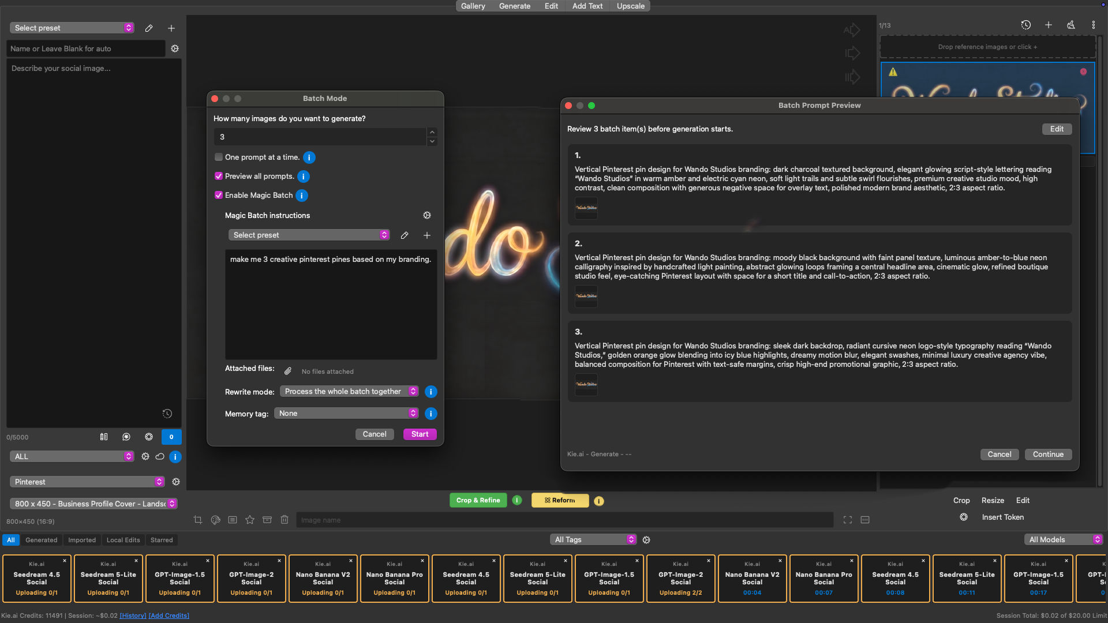Open the reference images history clock icon
Image resolution: width=1108 pixels, height=623 pixels.
pyautogui.click(x=1025, y=25)
